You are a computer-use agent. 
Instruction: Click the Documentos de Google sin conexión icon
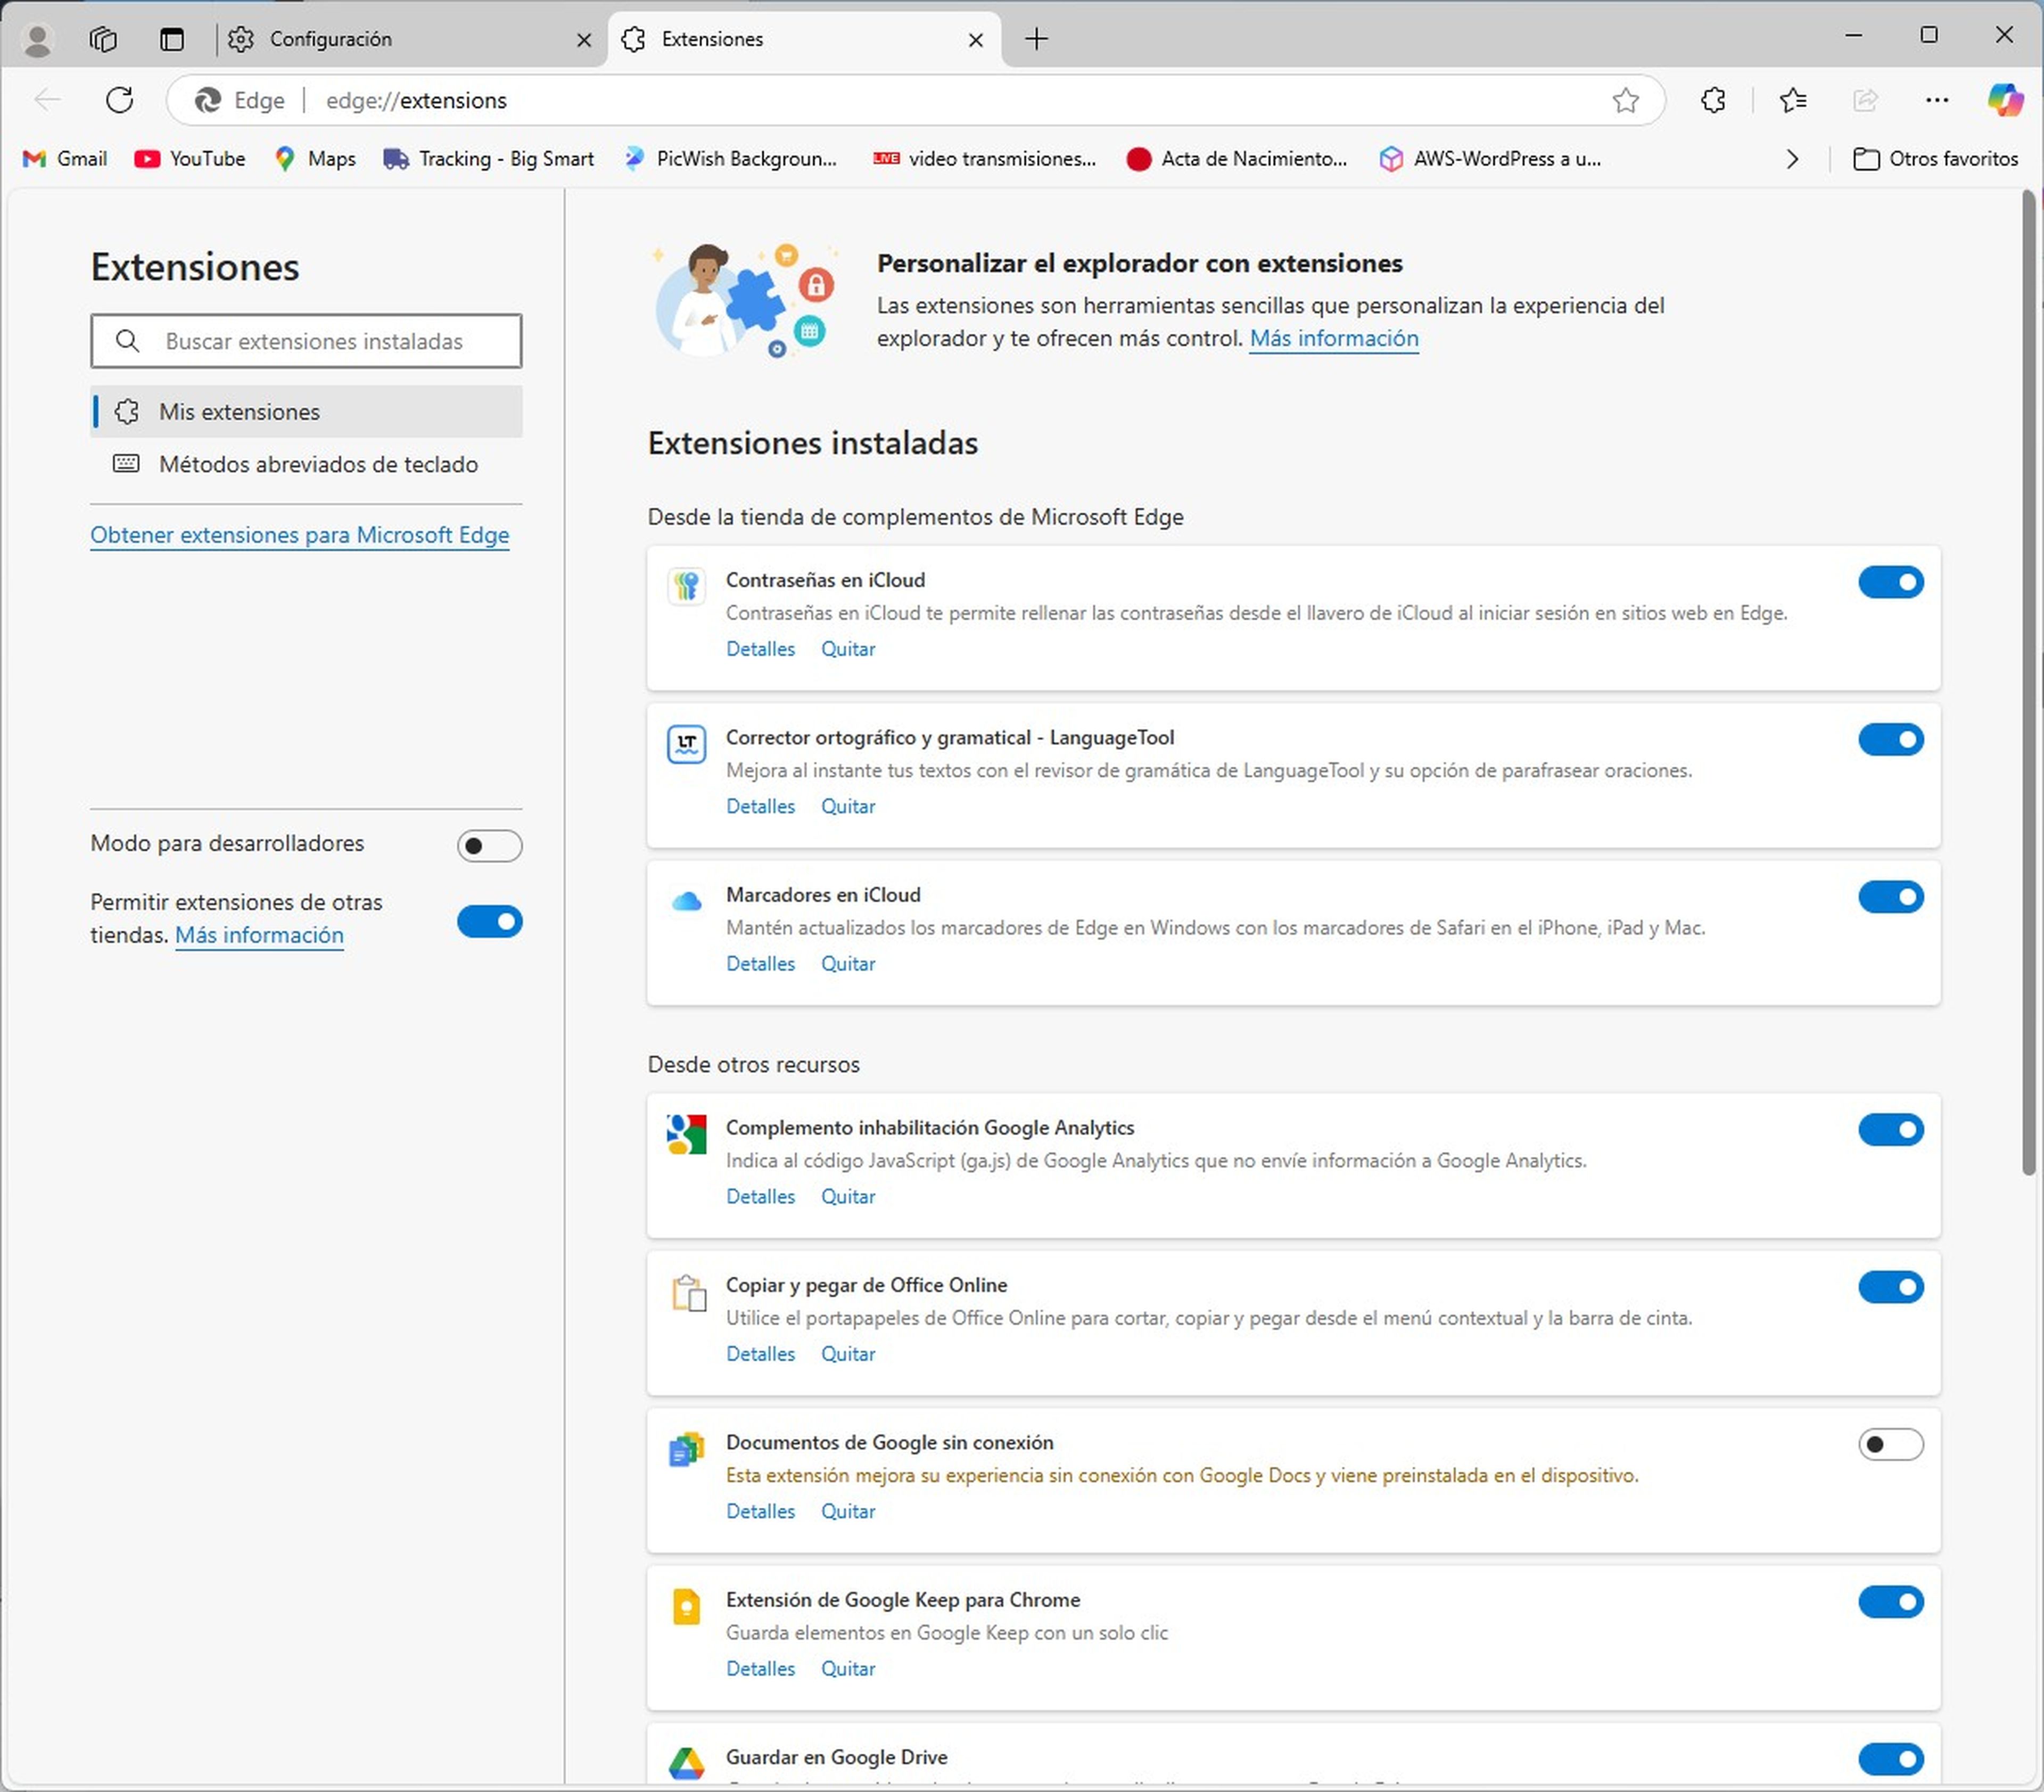click(686, 1449)
